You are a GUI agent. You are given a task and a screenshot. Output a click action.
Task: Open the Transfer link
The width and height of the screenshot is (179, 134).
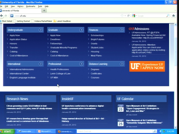click(x=14, y=47)
